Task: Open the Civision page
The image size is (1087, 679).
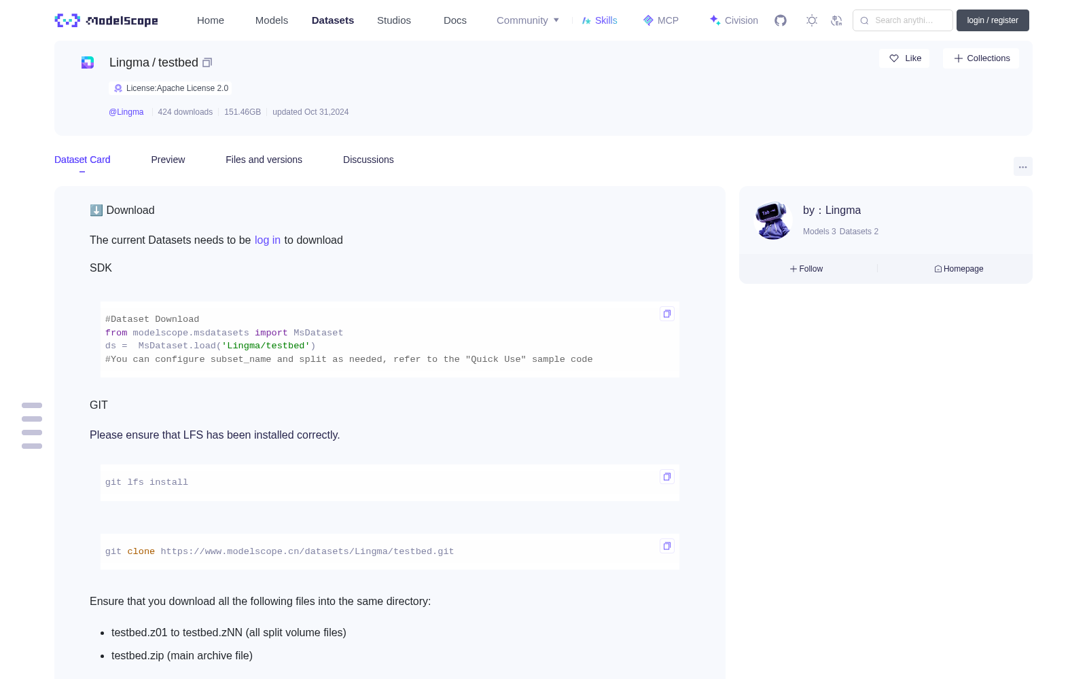Action: (734, 20)
